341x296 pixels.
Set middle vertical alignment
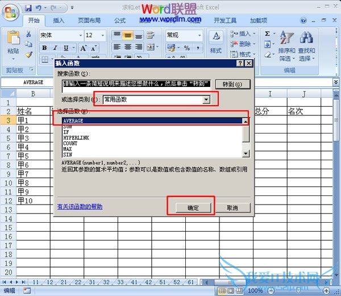point(128,35)
